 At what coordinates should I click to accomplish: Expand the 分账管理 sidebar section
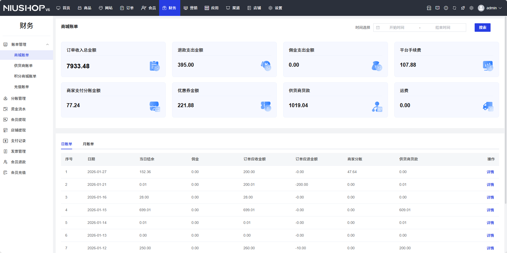click(x=18, y=98)
